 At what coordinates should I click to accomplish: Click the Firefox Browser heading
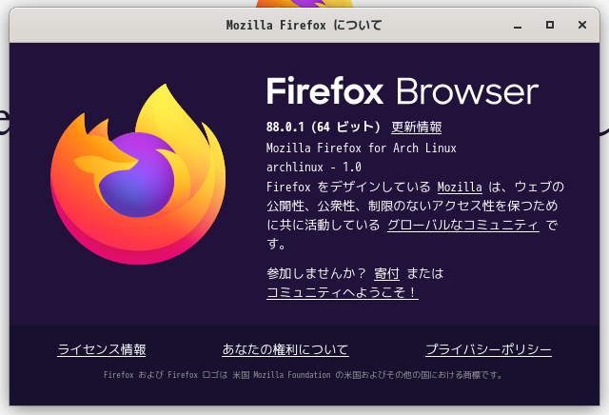tap(403, 91)
